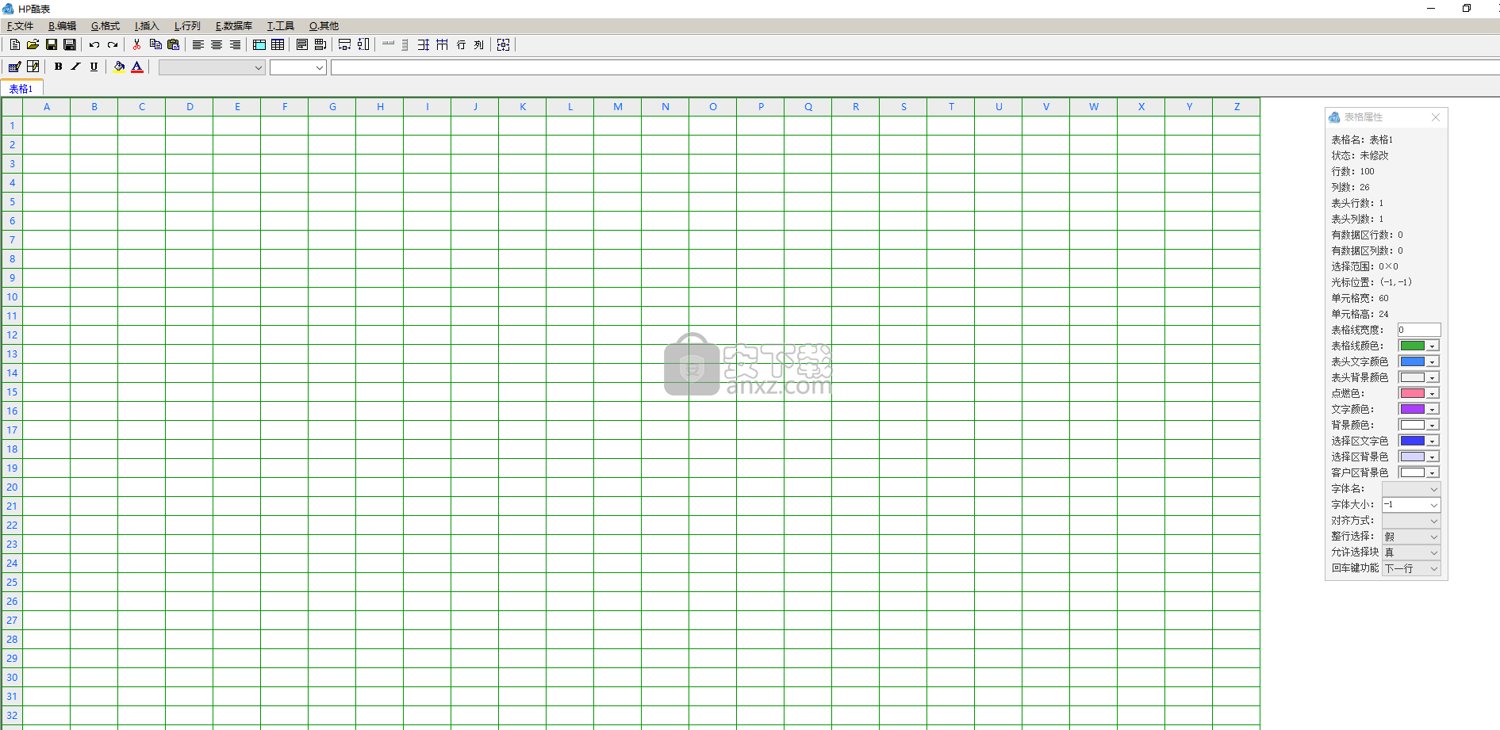This screenshot has height=730, width=1500.
Task: Align cell text to the right
Action: 235,45
